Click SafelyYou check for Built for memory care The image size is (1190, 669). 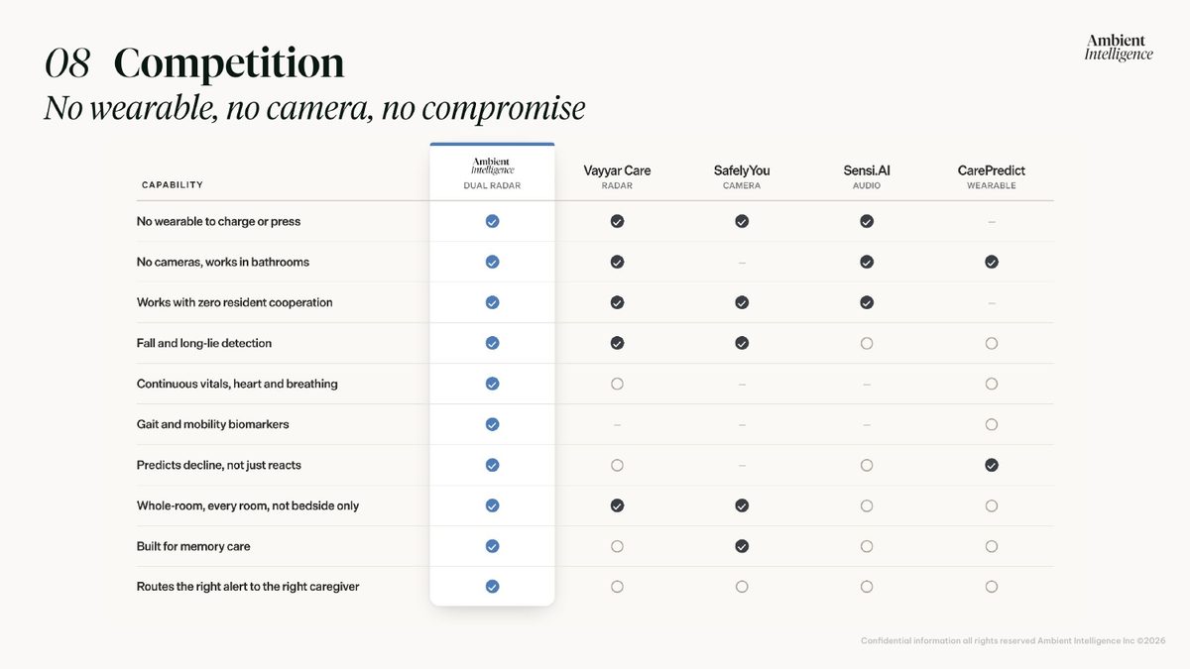click(x=742, y=546)
